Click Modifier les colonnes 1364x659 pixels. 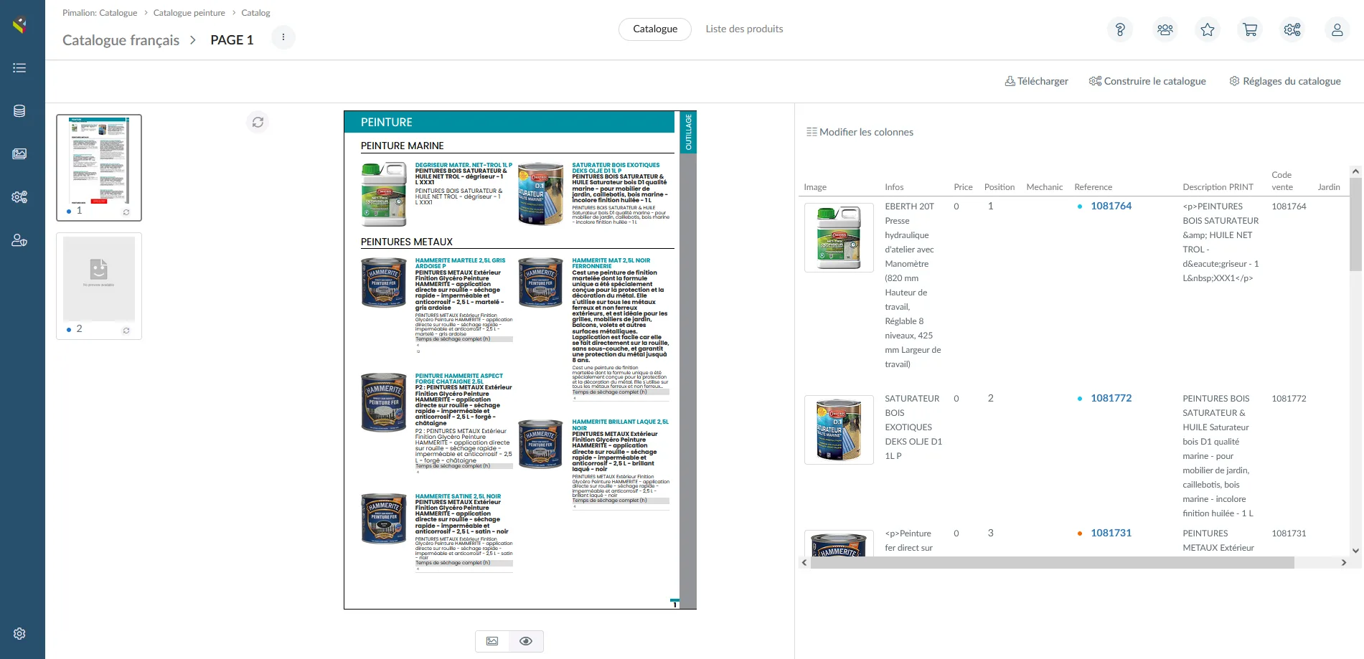(x=860, y=132)
